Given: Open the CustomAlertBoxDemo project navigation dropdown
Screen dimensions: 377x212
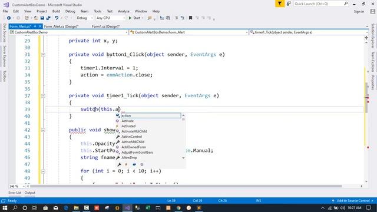Looking at the screenshot, I should pos(69,32).
